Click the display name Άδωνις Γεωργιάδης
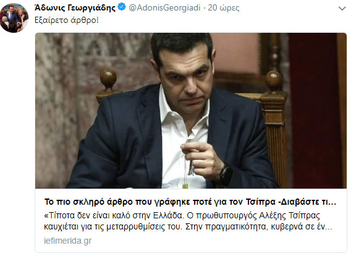The image size is (351, 261). tap(75, 8)
